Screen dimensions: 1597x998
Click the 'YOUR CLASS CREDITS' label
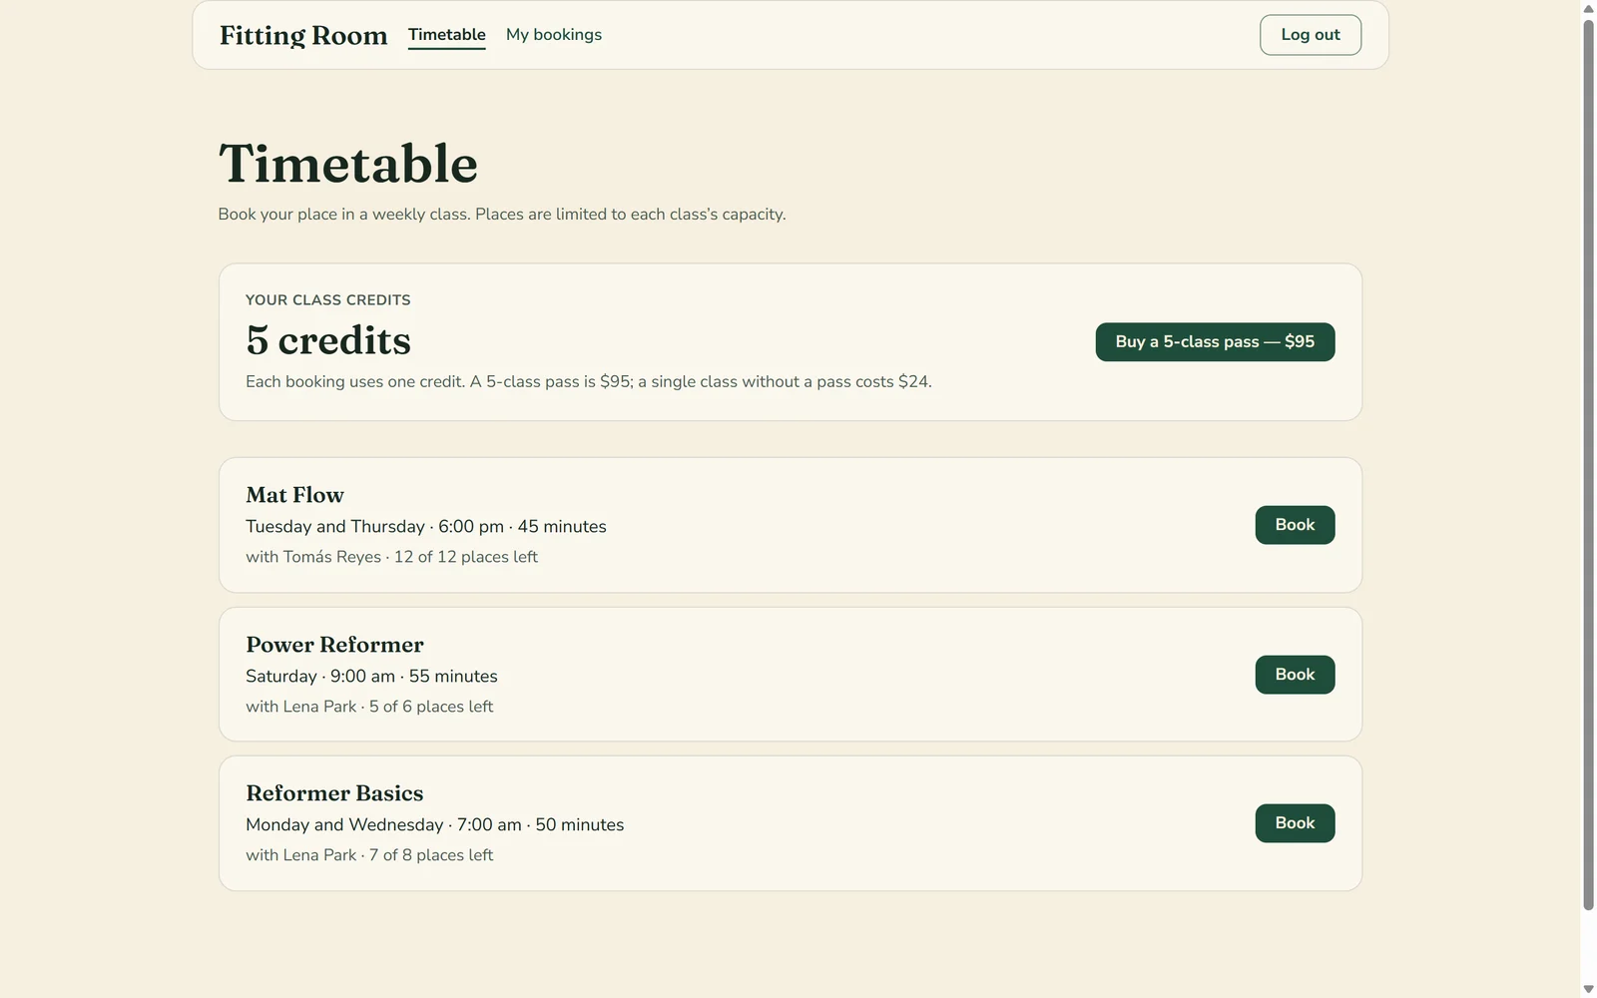pyautogui.click(x=328, y=300)
